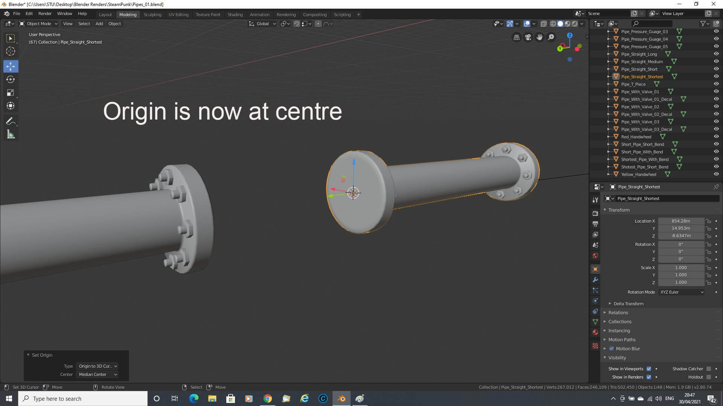Enable Shadow Catcher checkbox
This screenshot has height=406, width=723.
(x=709, y=369)
